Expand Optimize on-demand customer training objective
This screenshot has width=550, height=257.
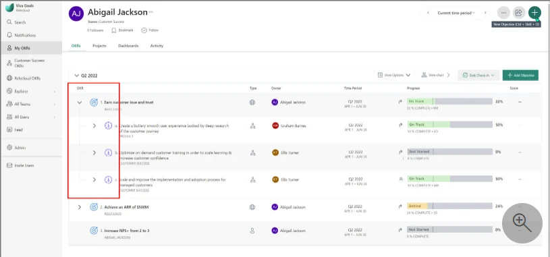pyautogui.click(x=94, y=152)
